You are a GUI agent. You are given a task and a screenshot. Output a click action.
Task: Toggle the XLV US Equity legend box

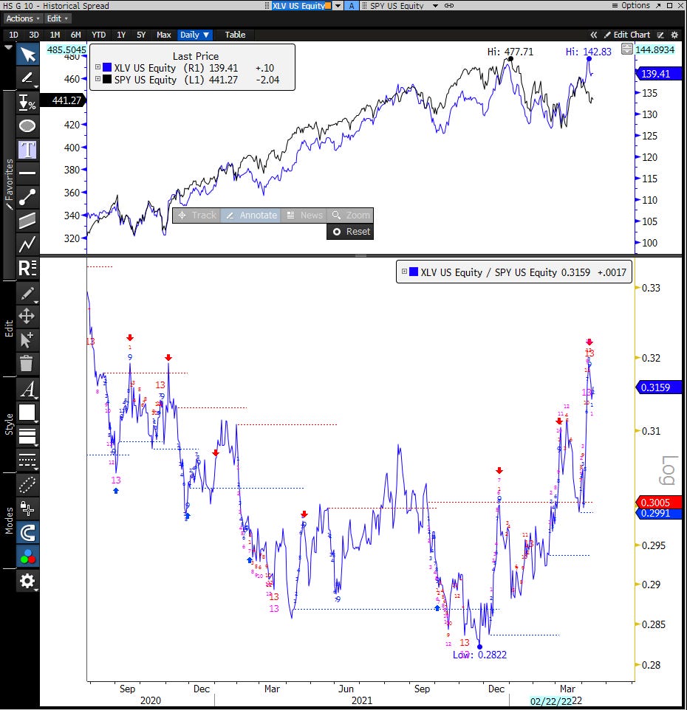98,67
